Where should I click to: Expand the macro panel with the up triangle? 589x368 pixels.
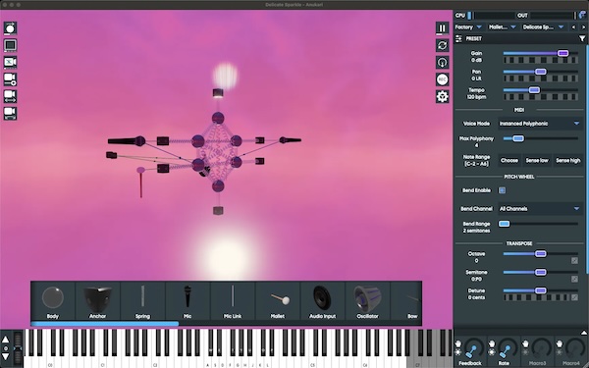pos(584,333)
